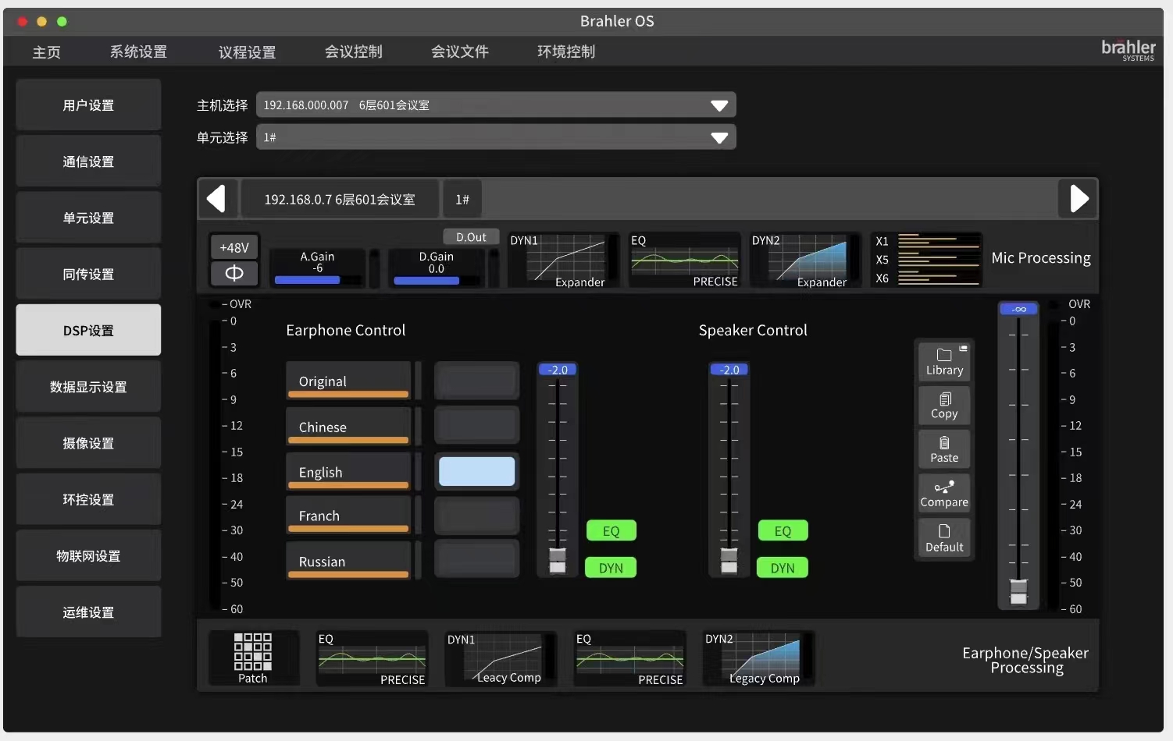This screenshot has width=1173, height=741.
Task: Click the Speaker Control -2.0 value
Action: tap(729, 370)
